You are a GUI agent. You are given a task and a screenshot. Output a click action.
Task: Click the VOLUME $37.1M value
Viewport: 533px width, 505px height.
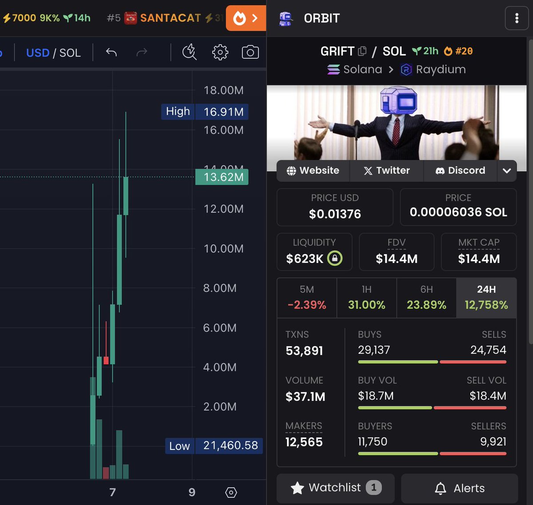pos(306,397)
